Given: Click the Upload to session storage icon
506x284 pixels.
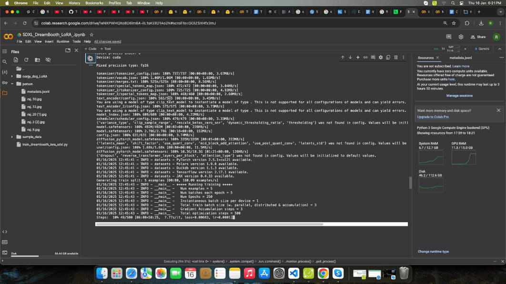Looking at the screenshot, I should (16, 60).
